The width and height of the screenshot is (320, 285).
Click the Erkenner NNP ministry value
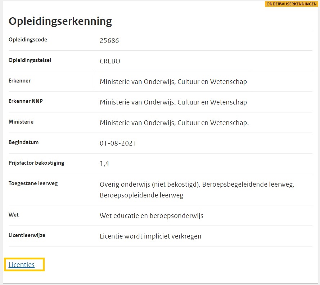[173, 102]
